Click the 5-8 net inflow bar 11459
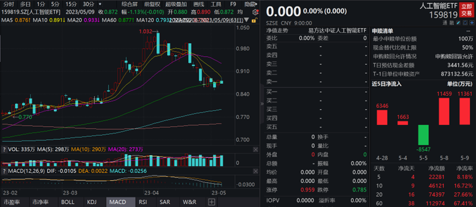 point(444,111)
